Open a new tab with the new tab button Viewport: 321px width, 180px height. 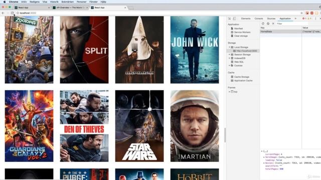point(131,8)
